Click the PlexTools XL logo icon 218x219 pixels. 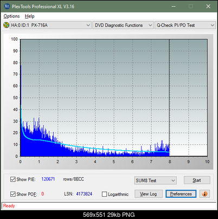click(7, 7)
